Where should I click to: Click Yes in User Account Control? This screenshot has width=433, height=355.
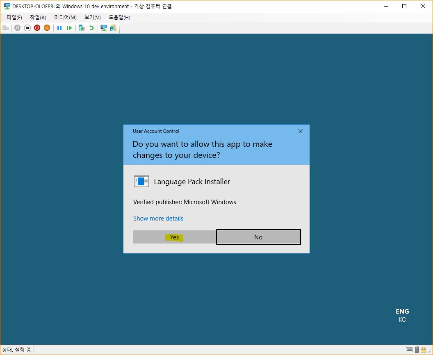tap(174, 237)
